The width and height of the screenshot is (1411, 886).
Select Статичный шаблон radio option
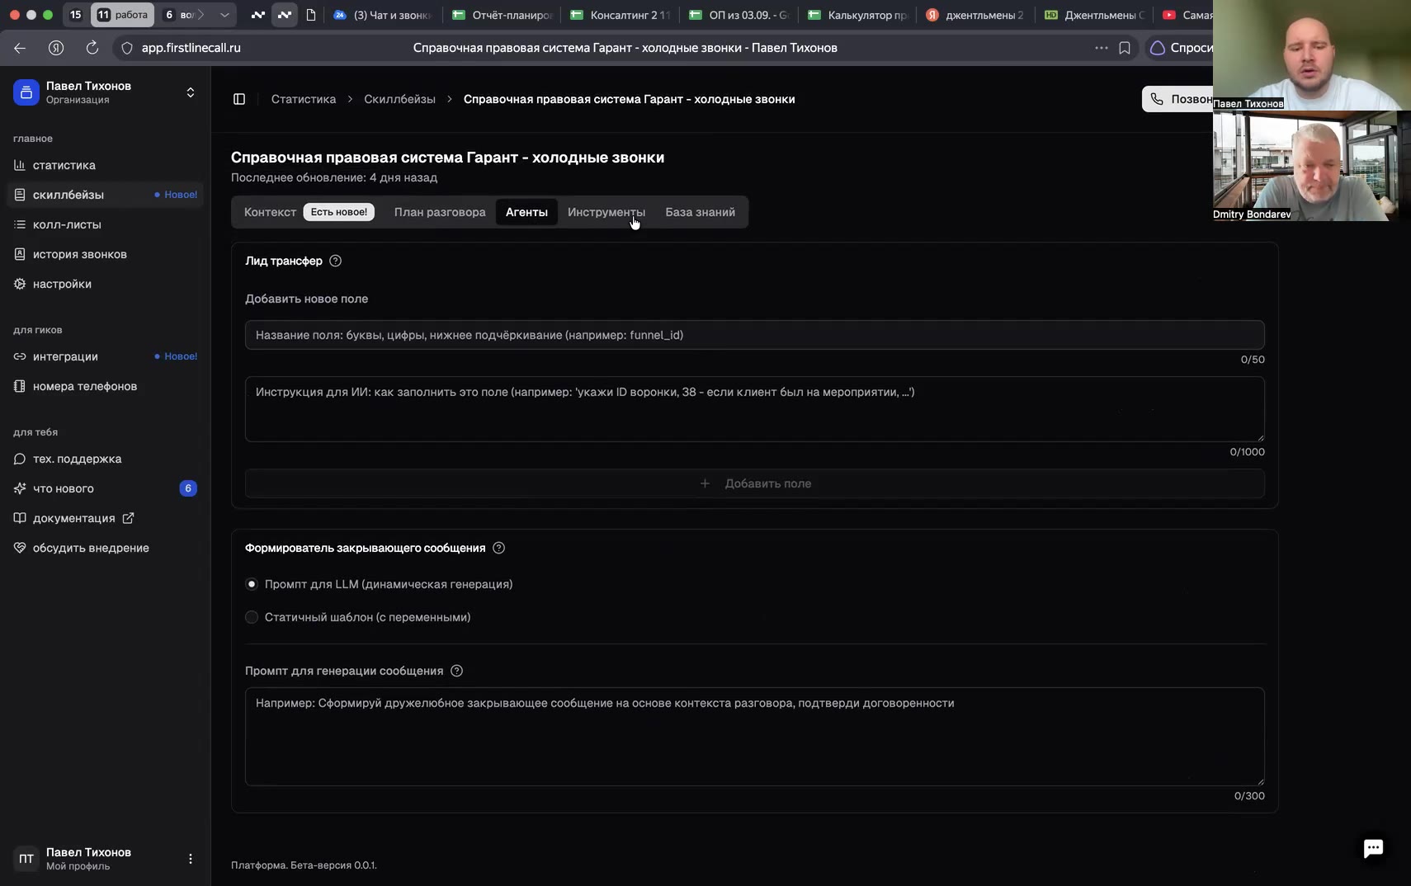[252, 617]
